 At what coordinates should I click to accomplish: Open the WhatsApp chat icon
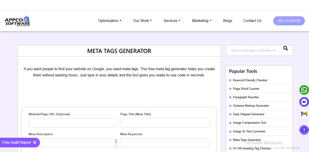pos(304,90)
